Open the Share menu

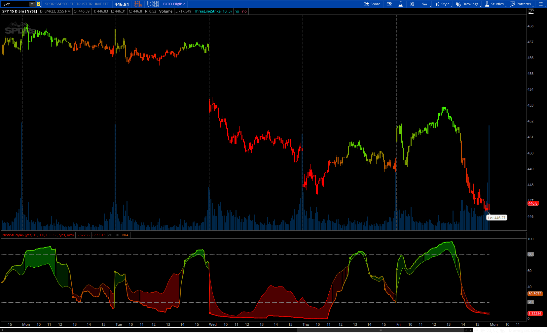point(372,4)
